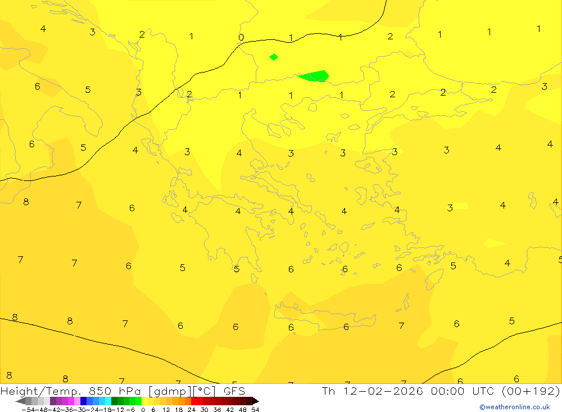This screenshot has height=412, width=562.
Task: Click the '-54' legend tick label
Action: (x=28, y=410)
